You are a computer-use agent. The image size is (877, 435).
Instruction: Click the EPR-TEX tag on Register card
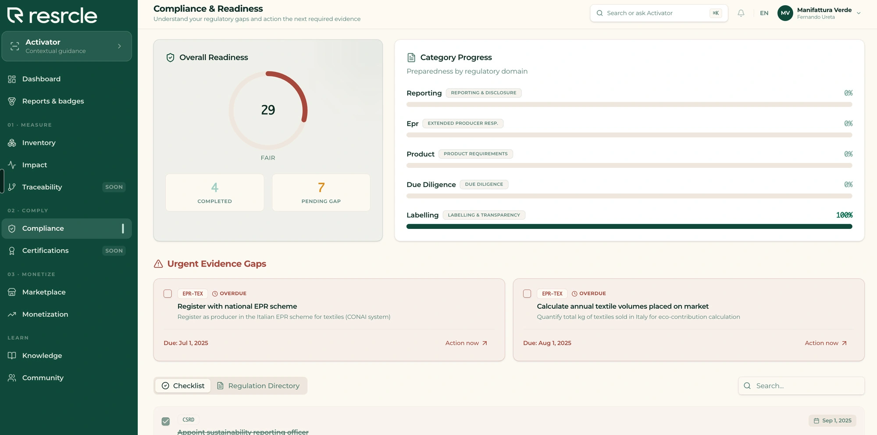[193, 294]
